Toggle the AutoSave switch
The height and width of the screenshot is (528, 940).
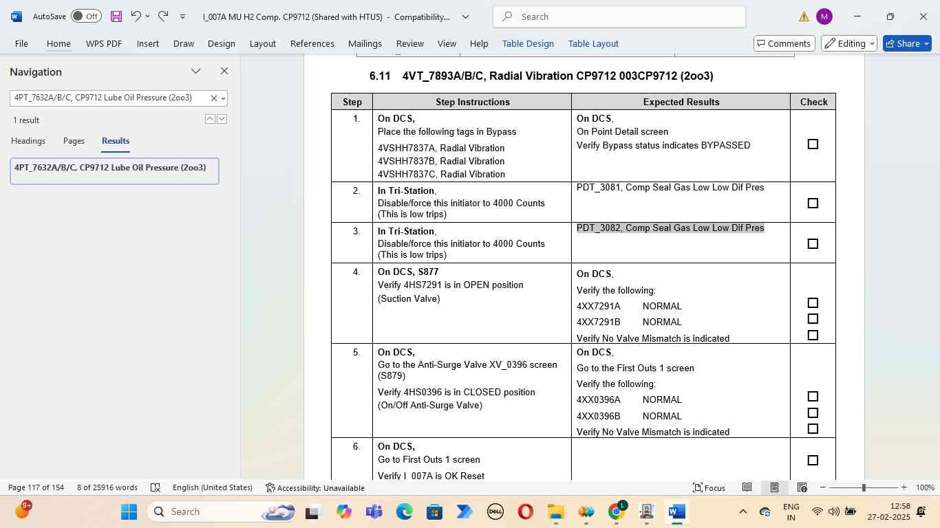click(86, 16)
